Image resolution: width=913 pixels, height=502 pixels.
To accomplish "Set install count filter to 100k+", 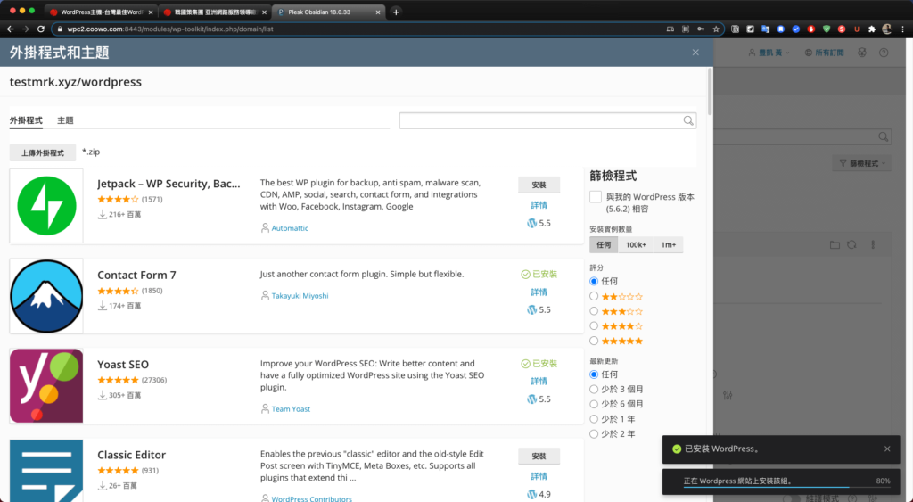I will pos(636,244).
